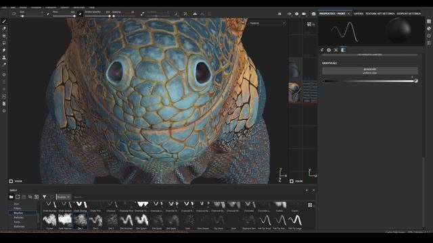Toggle the Size pen pressure icon
This screenshot has height=243, width=433.
(x=48, y=13)
